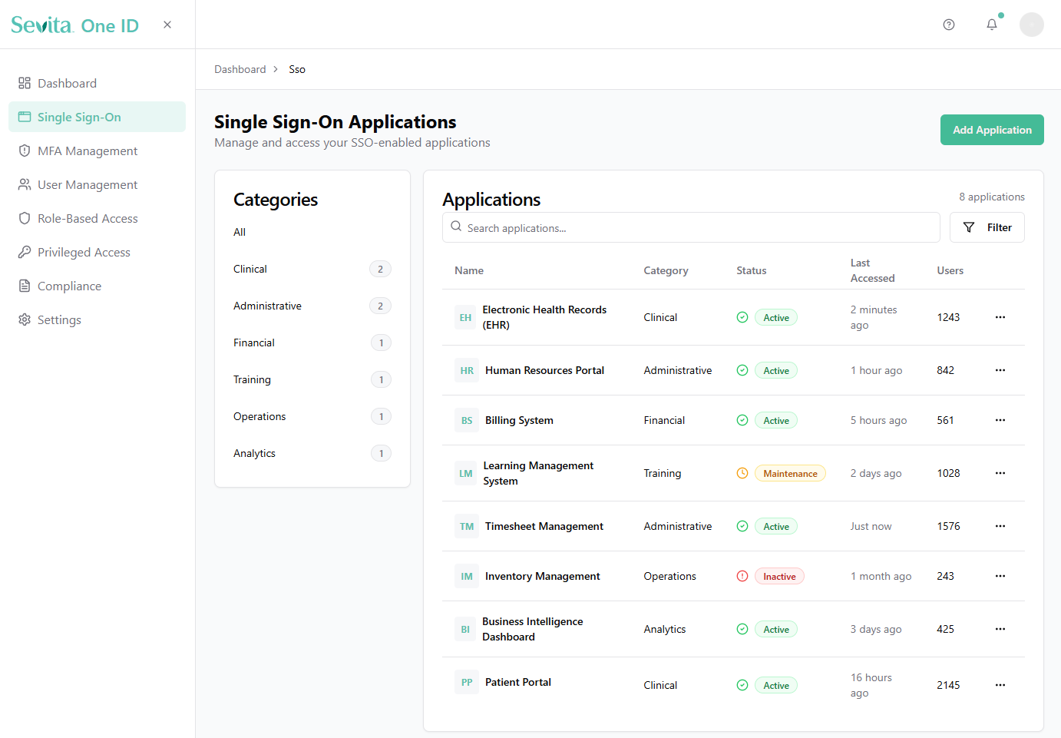Click the Name column header

(469, 270)
